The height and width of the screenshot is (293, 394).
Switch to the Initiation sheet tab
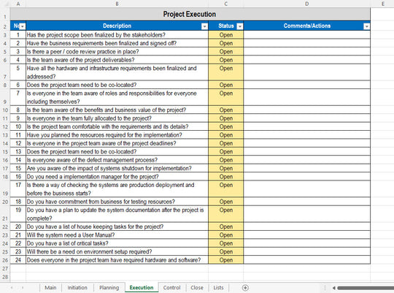77,287
